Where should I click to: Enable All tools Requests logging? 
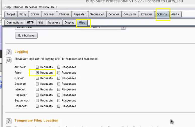[x=37, y=67]
